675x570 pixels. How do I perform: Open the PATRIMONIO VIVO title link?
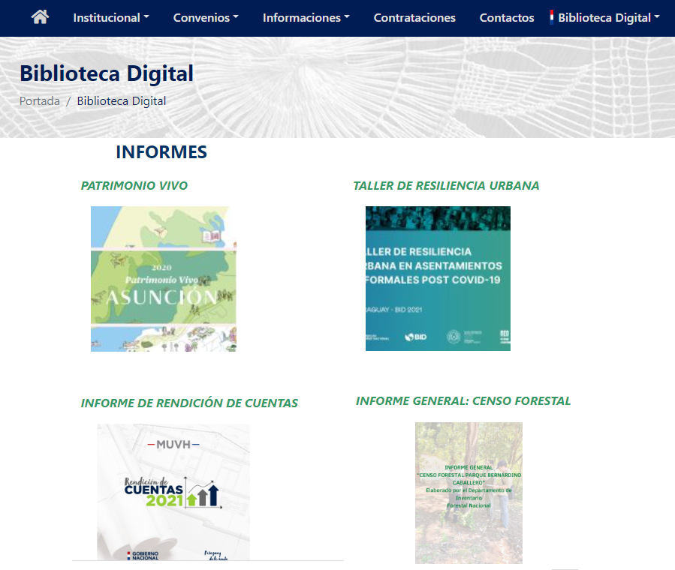pyautogui.click(x=134, y=185)
